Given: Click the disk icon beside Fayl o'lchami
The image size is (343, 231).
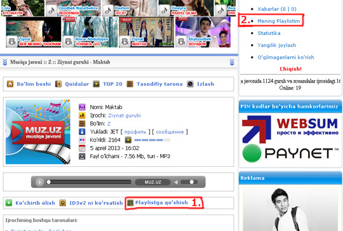Looking at the screenshot, I should 82,156.
